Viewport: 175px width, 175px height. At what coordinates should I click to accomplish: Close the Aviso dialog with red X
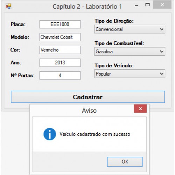coord(140,108)
